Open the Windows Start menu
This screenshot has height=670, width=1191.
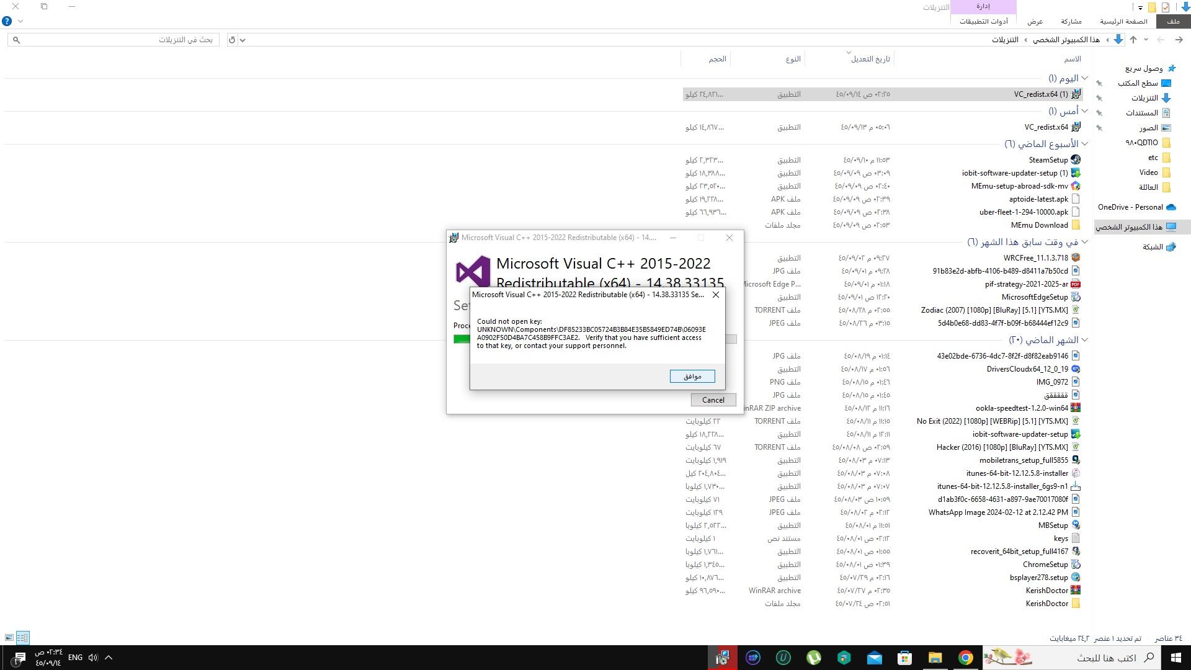pos(1175,658)
